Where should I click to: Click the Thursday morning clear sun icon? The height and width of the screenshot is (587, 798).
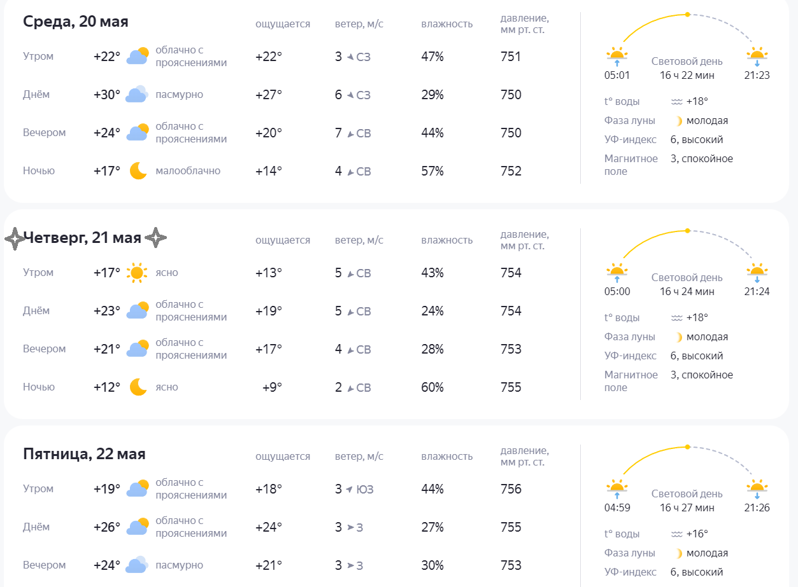[x=137, y=273]
